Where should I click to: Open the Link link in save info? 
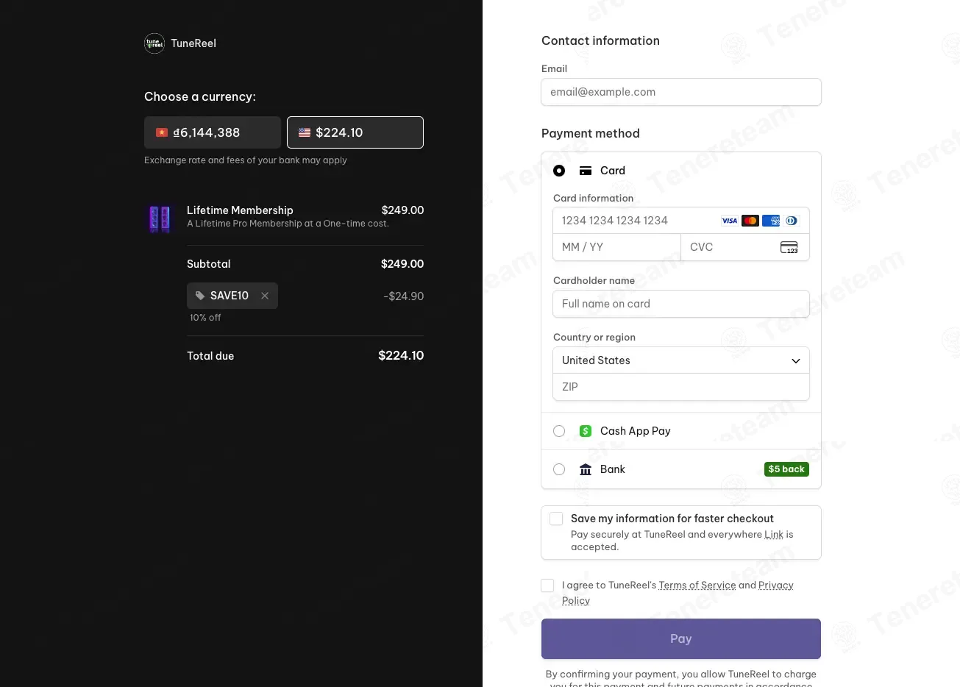coord(774,535)
